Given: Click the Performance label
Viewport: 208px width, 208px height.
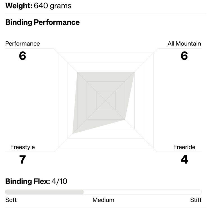Looking at the screenshot, I should [x=22, y=44].
